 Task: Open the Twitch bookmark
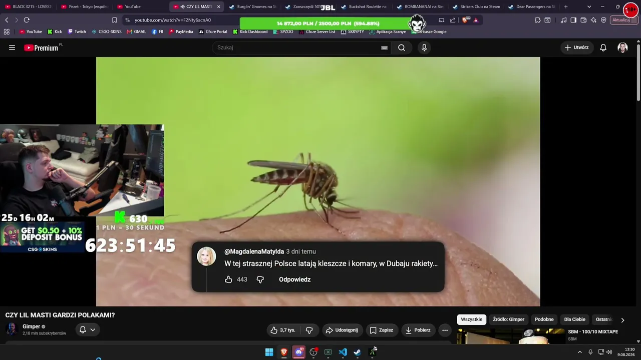77,31
